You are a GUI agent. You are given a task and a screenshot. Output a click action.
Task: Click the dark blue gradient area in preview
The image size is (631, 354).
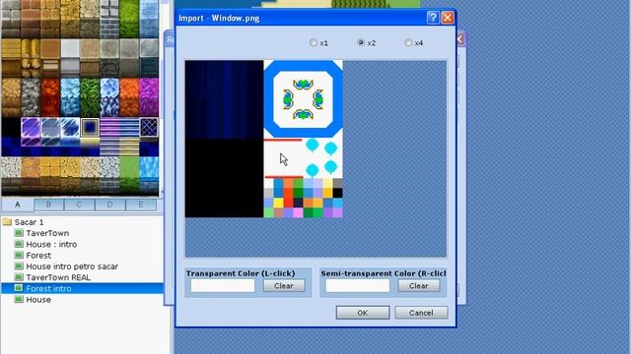(x=224, y=99)
